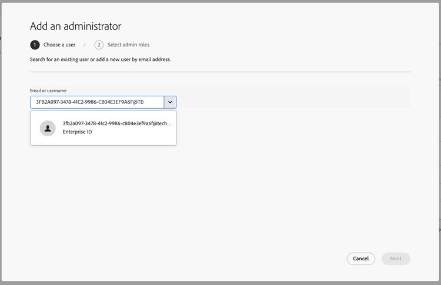Click the "Add an administrator" heading

pyautogui.click(x=75, y=26)
